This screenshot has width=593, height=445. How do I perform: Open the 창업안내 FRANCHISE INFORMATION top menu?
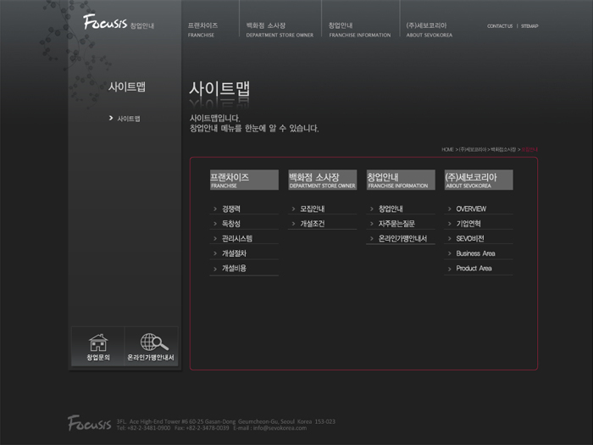[358, 30]
